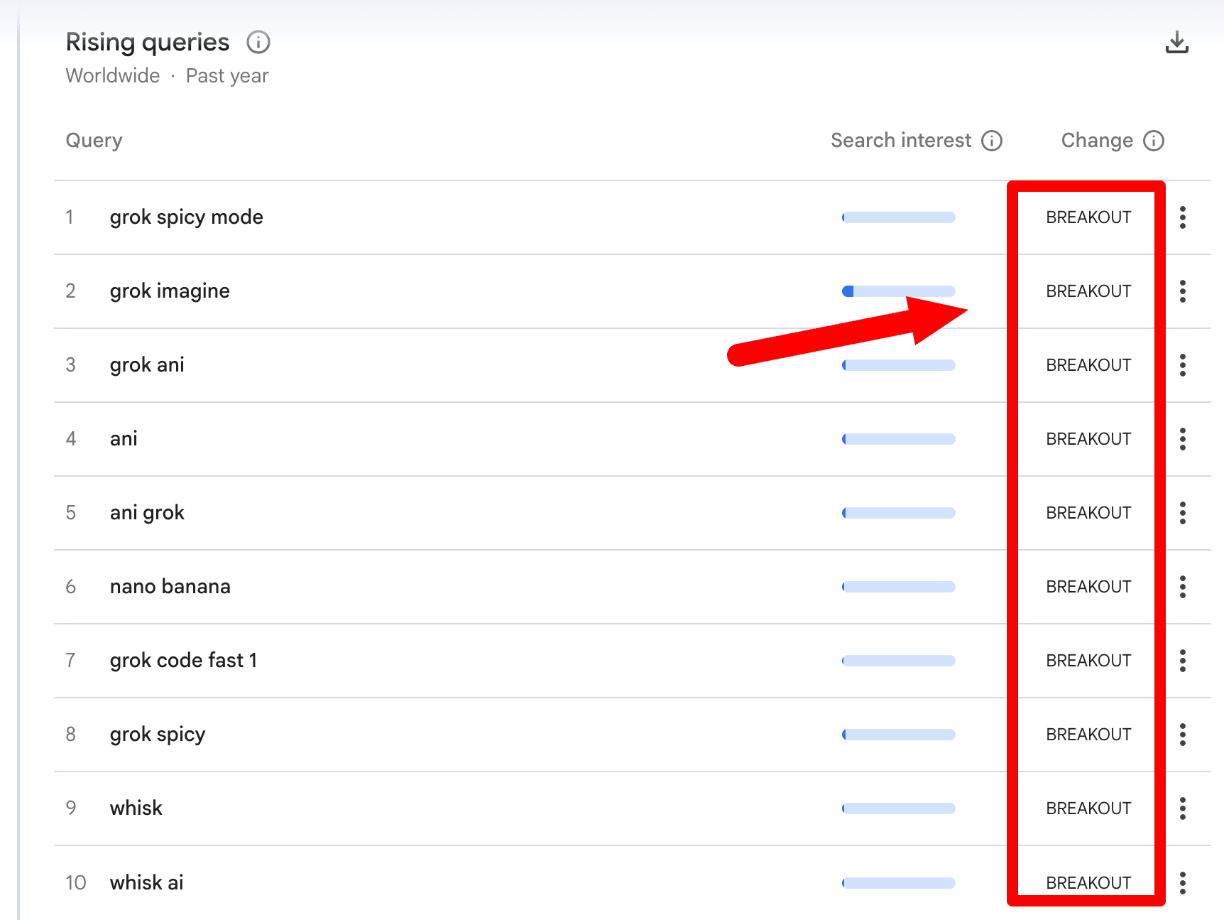The image size is (1224, 920).
Task: Open the row 4 'ani' query
Action: tap(124, 439)
